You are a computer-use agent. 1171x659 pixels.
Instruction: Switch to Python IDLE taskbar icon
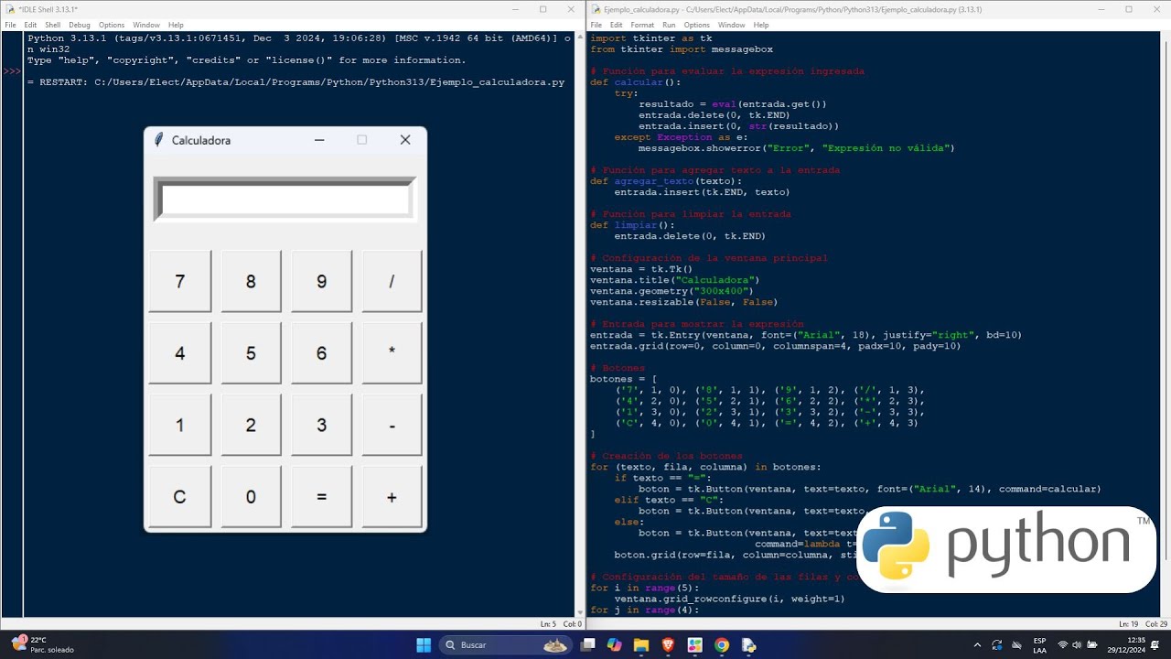tap(748, 645)
